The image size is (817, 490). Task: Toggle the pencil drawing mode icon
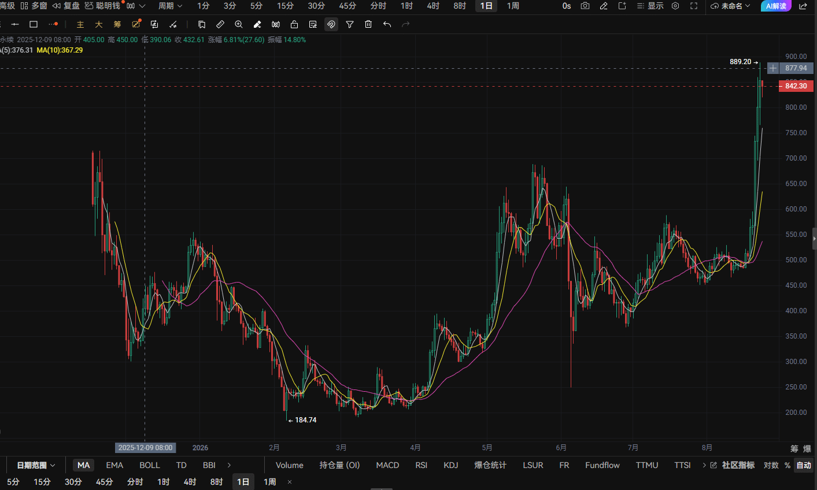[x=604, y=6]
